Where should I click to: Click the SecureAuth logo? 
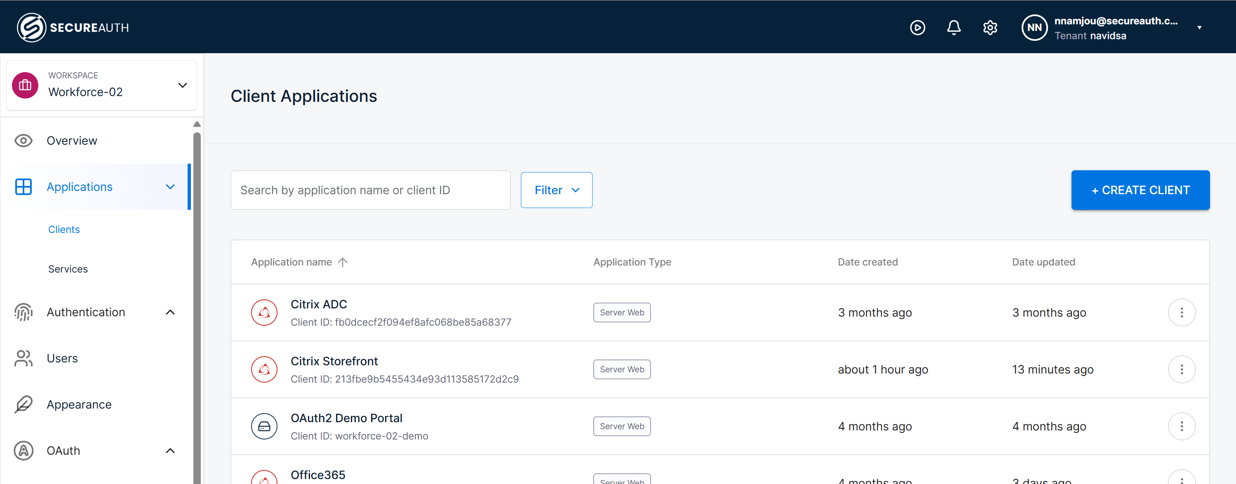click(73, 27)
